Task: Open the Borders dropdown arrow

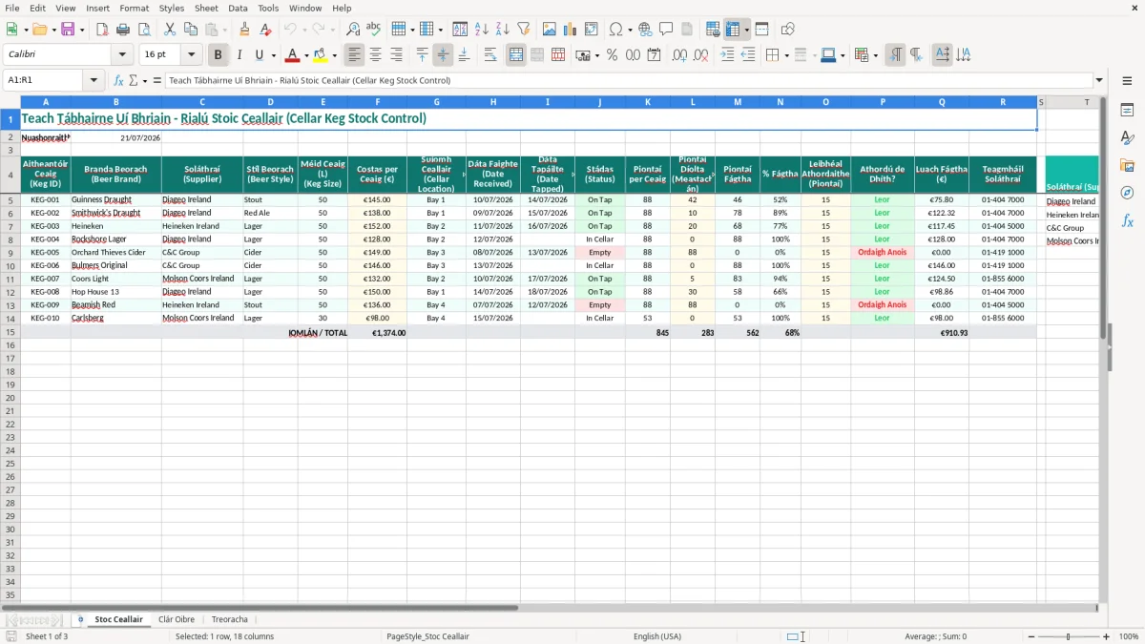Action: click(x=786, y=55)
